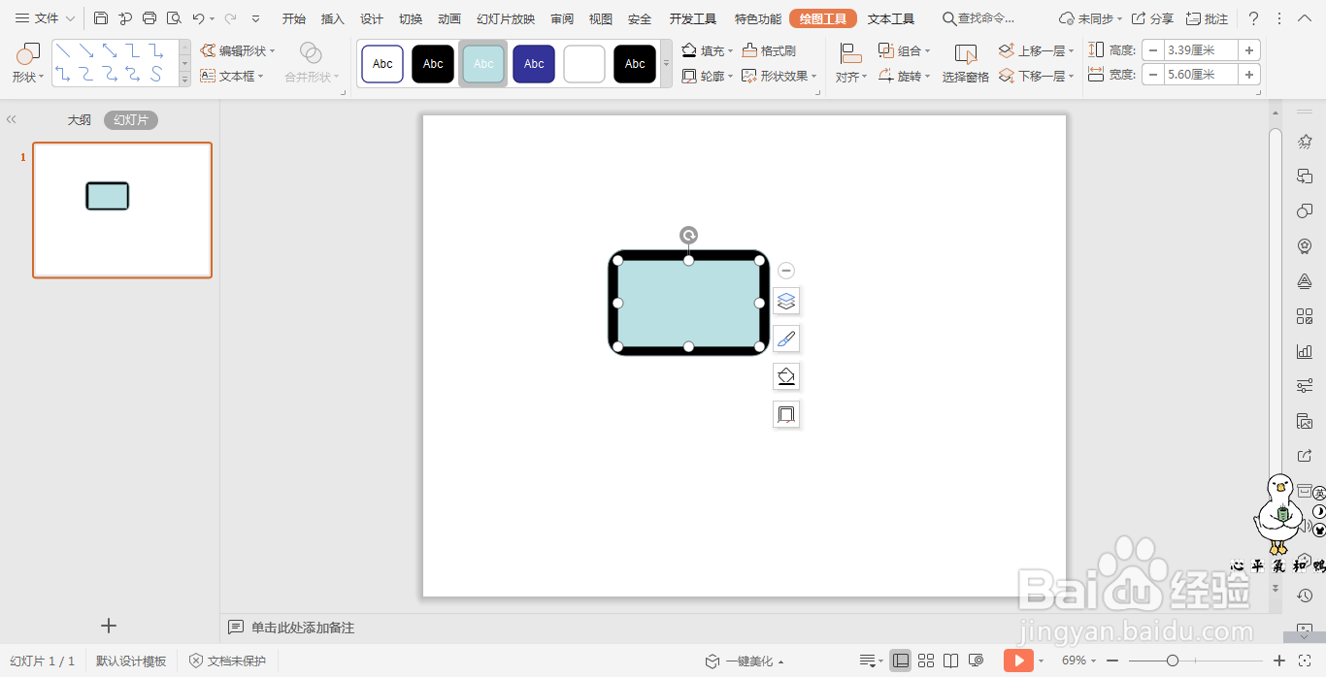
Task: Choose the white Abc style with purple outline
Action: 382,64
